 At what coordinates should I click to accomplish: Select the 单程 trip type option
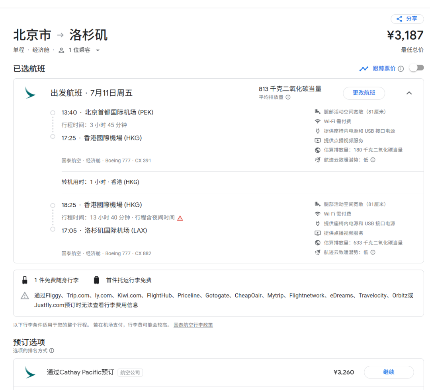coord(19,50)
